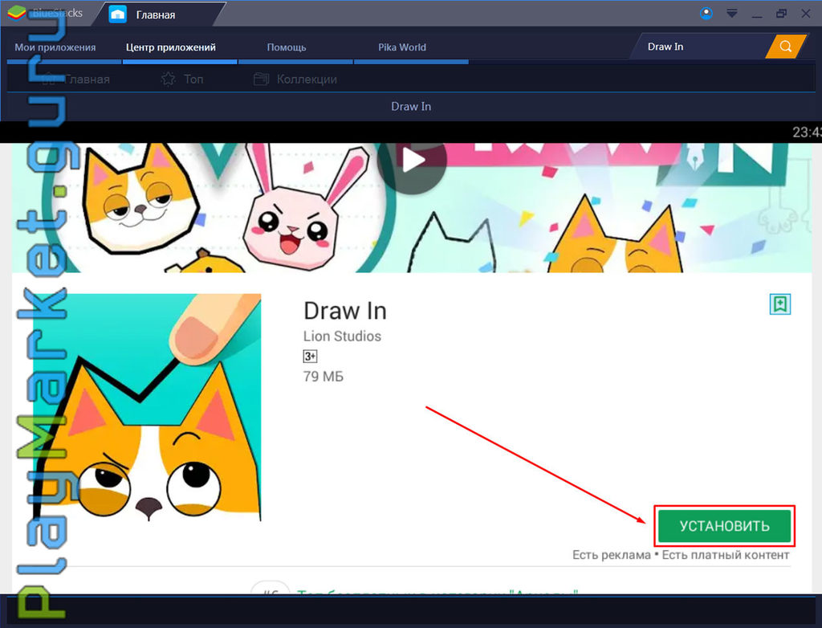The height and width of the screenshot is (628, 822).
Task: Open the Коллекции section
Action: tap(295, 80)
